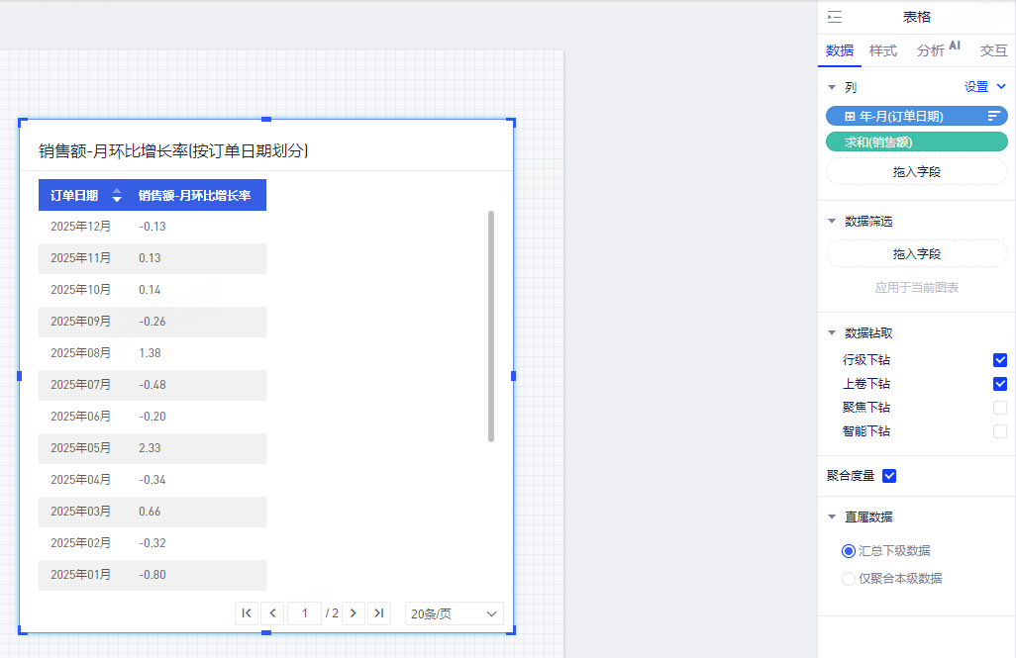
Task: Open the 设置 dropdown in the 列 section
Action: point(984,87)
